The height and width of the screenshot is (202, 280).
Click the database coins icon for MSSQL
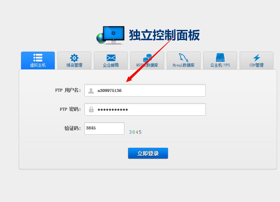tap(147, 58)
